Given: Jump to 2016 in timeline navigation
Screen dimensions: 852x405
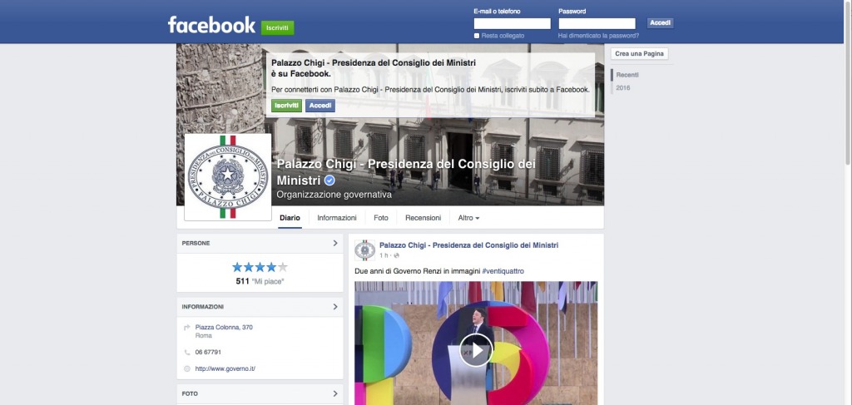Looking at the screenshot, I should [623, 88].
